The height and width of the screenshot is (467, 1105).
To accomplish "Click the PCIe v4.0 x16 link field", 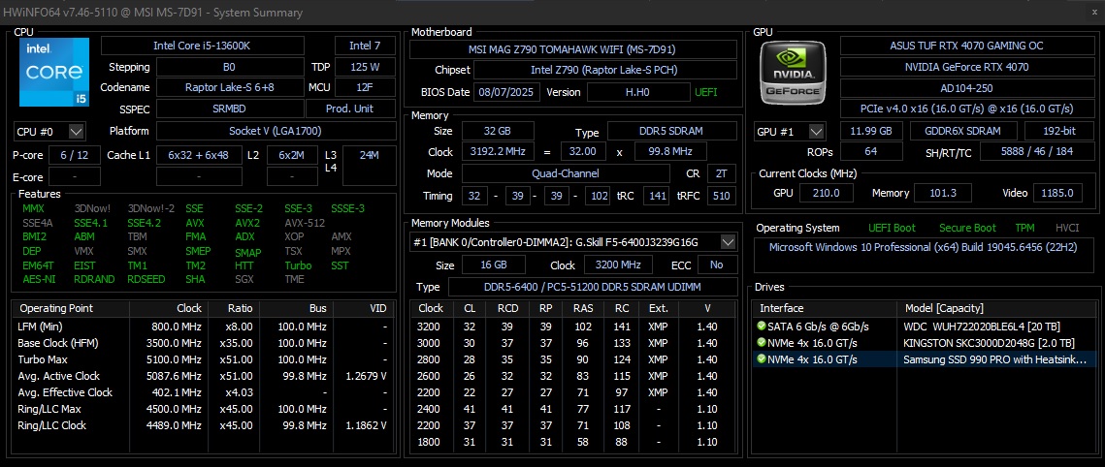I will click(966, 109).
